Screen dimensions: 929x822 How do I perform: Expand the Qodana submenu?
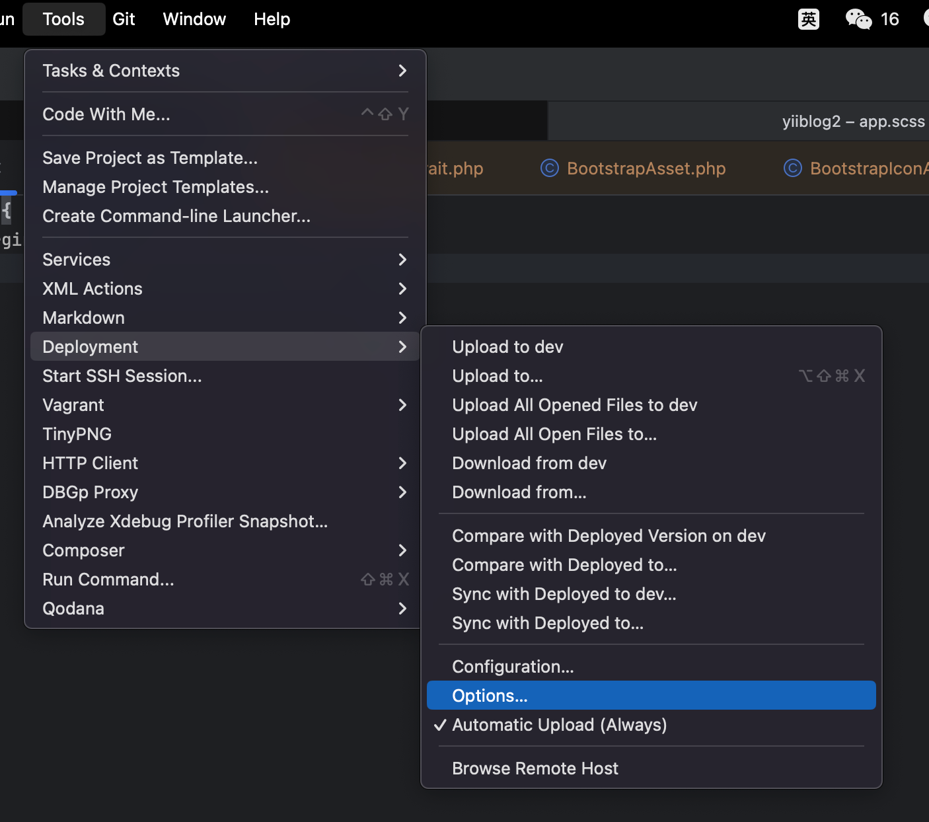(x=225, y=609)
